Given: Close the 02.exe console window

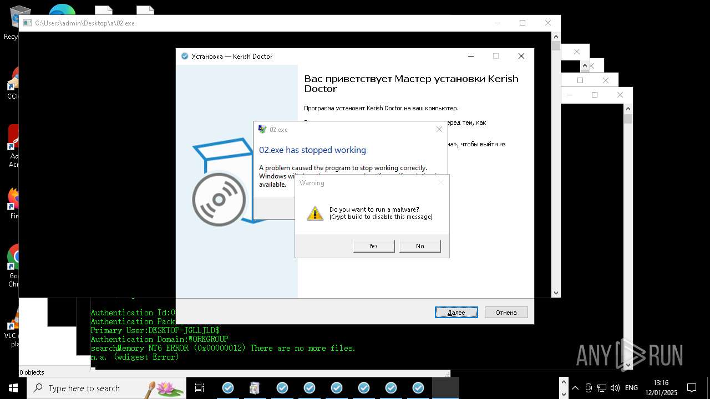Looking at the screenshot, I should pos(548,23).
